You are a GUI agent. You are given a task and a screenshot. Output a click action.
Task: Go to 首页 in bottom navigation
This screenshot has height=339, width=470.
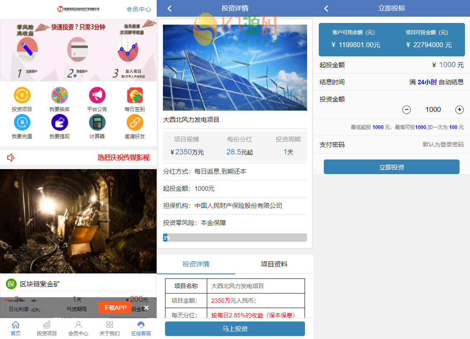(15, 329)
